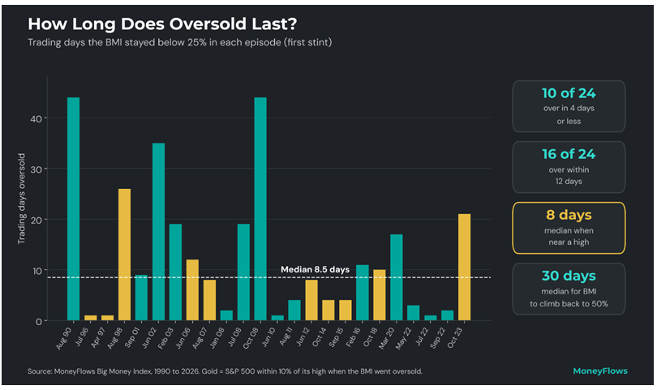Click the tall teal bar for Aug 90
Image resolution: width=657 pixels, height=390 pixels.
pos(73,209)
